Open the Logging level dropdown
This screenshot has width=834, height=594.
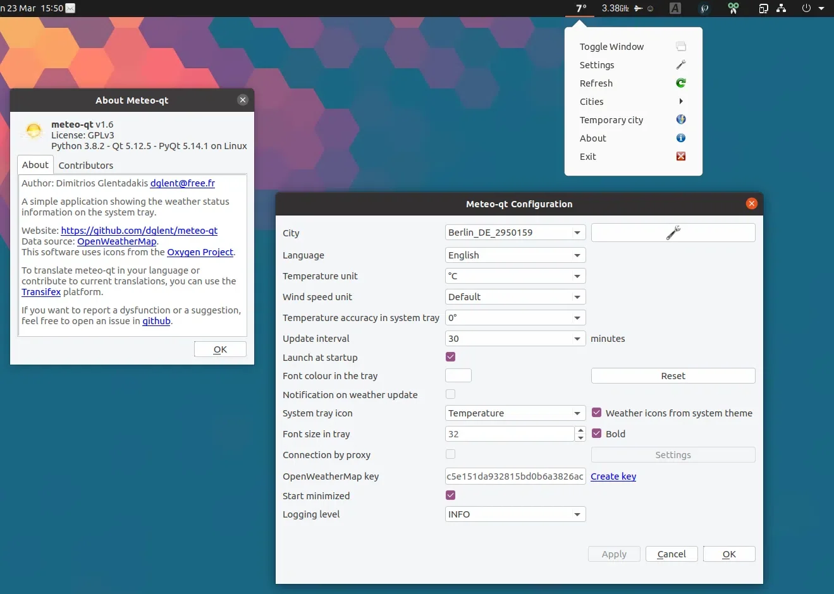coord(515,514)
